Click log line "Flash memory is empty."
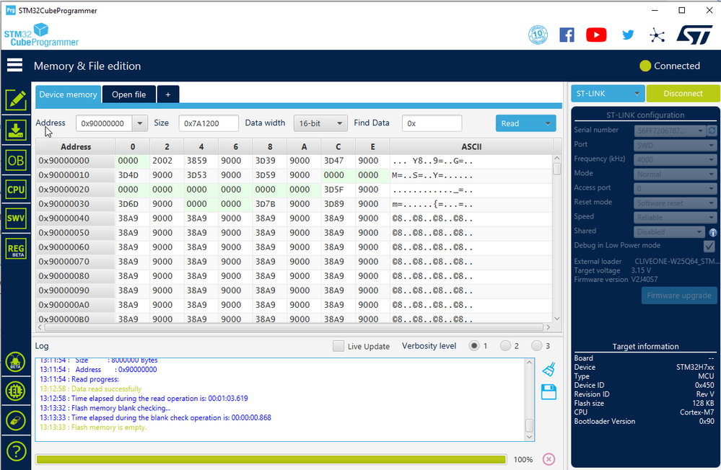Screen dimensions: 721x470 pyautogui.click(x=109, y=427)
